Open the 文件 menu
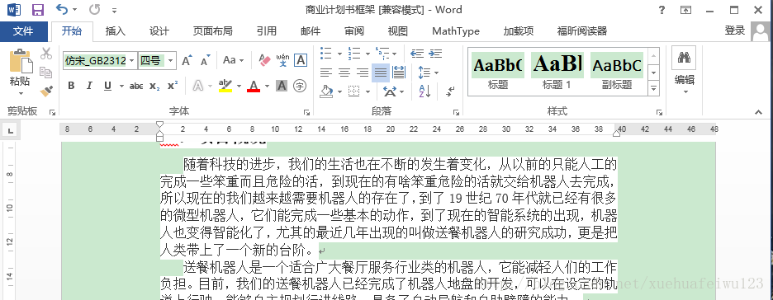Screen dimensions: 773x300 (23, 31)
